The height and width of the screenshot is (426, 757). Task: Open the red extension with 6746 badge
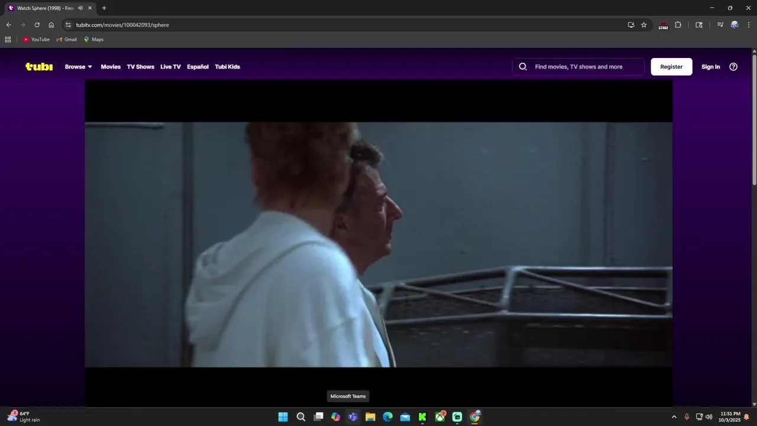pos(663,25)
